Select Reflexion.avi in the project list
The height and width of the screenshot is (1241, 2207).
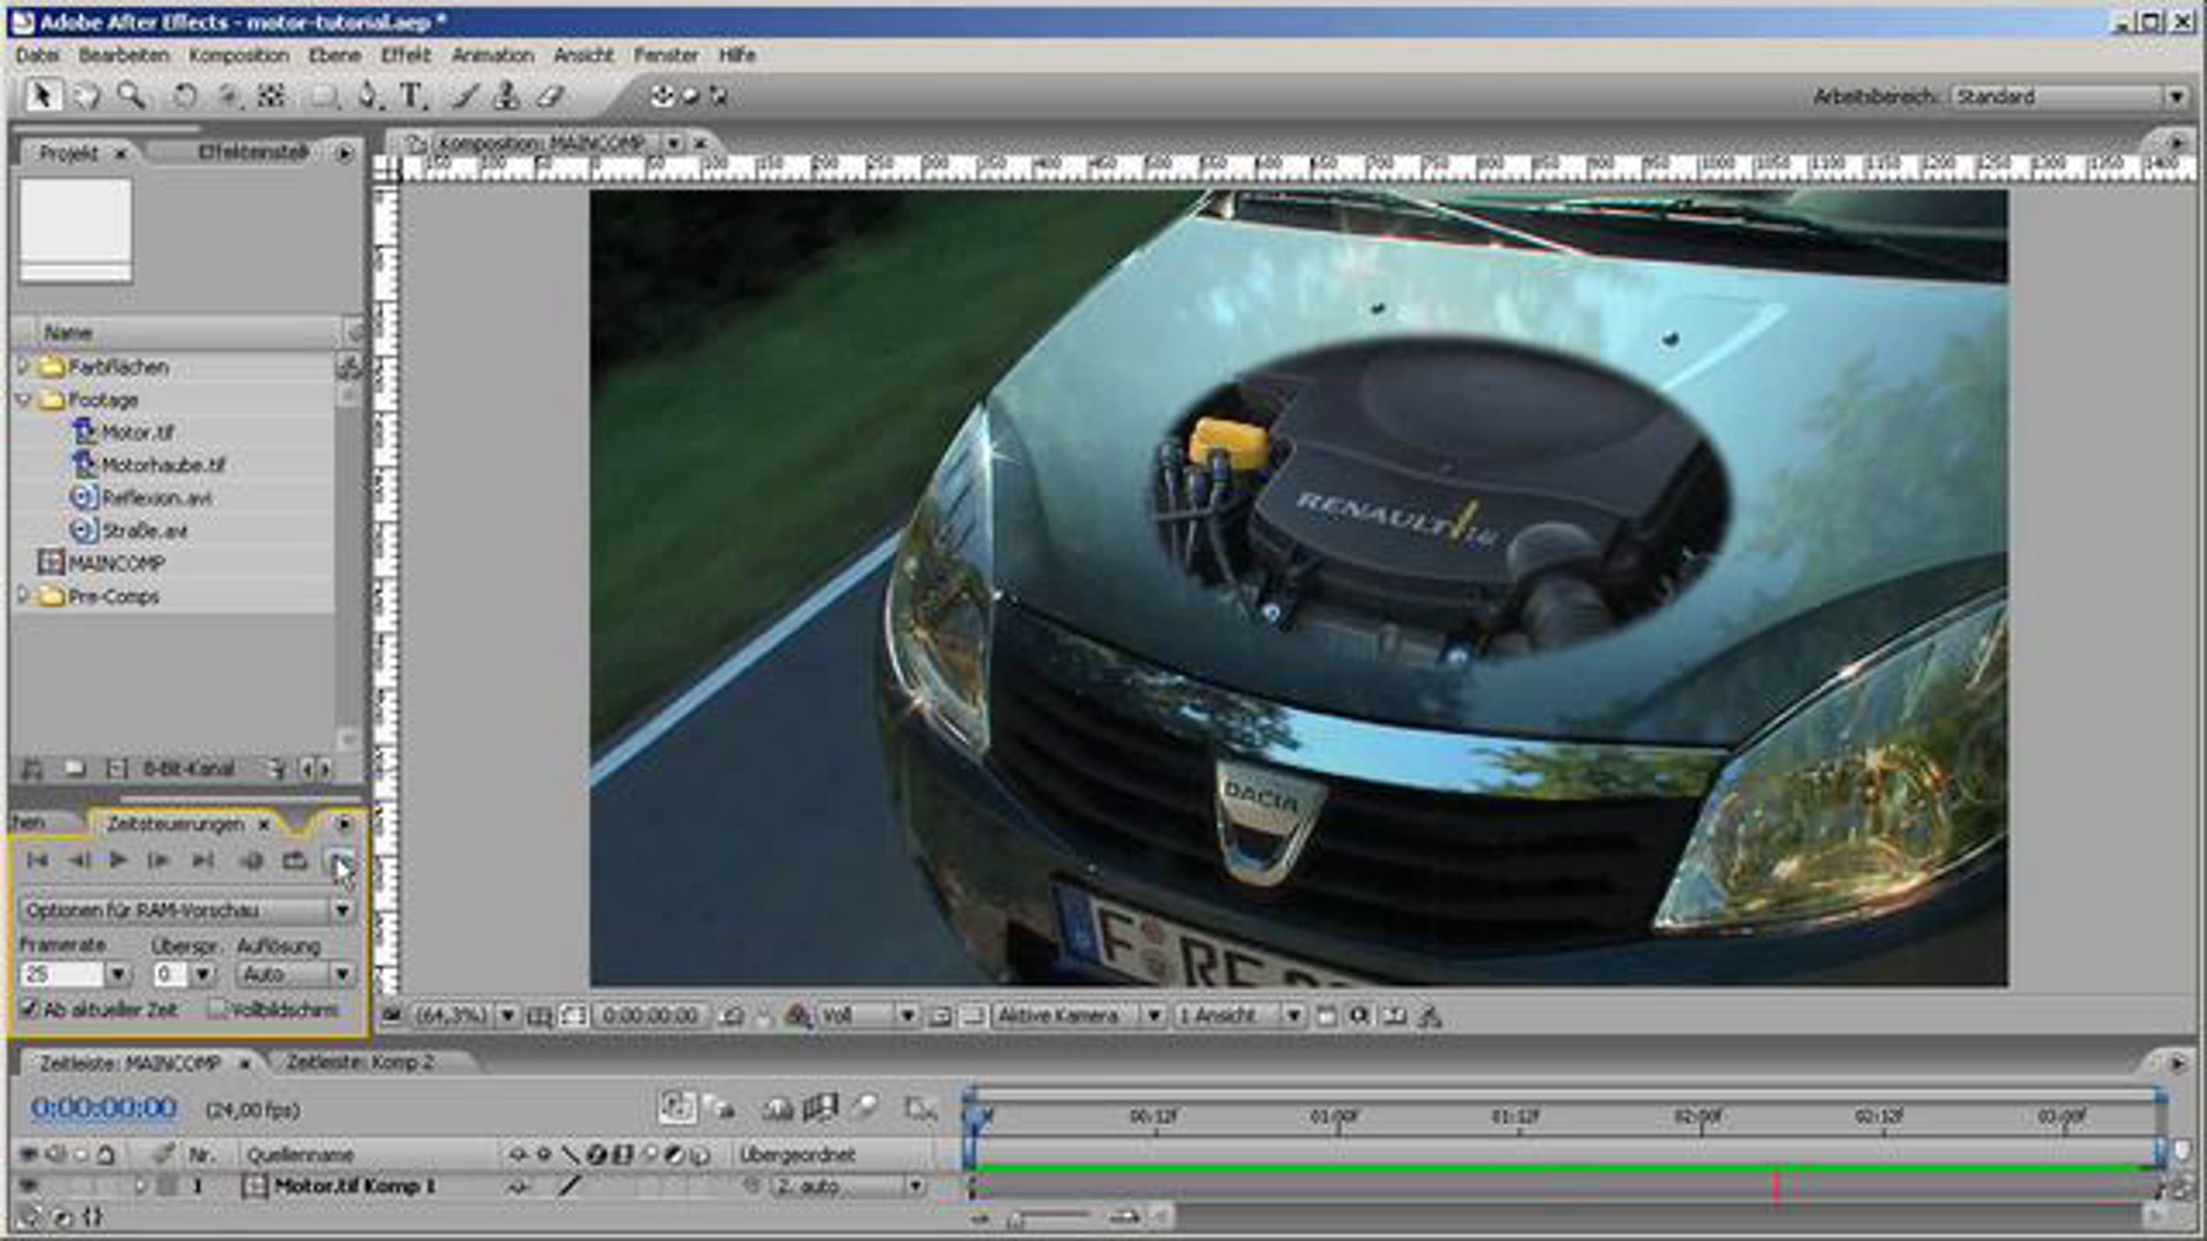pyautogui.click(x=156, y=498)
